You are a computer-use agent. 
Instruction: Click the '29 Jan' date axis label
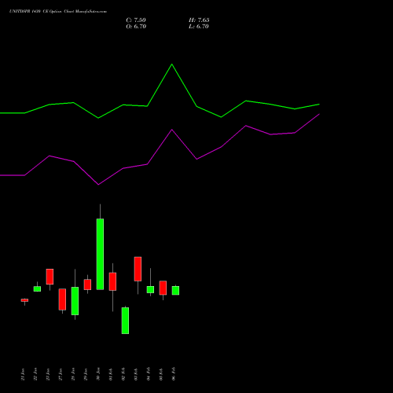coord(86,374)
